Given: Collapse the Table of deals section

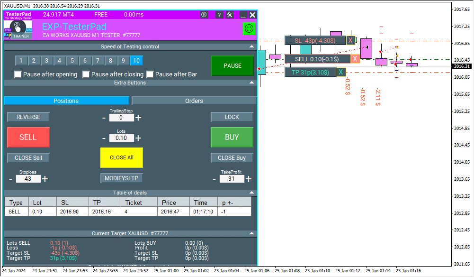Looking at the screenshot, I should [251, 193].
